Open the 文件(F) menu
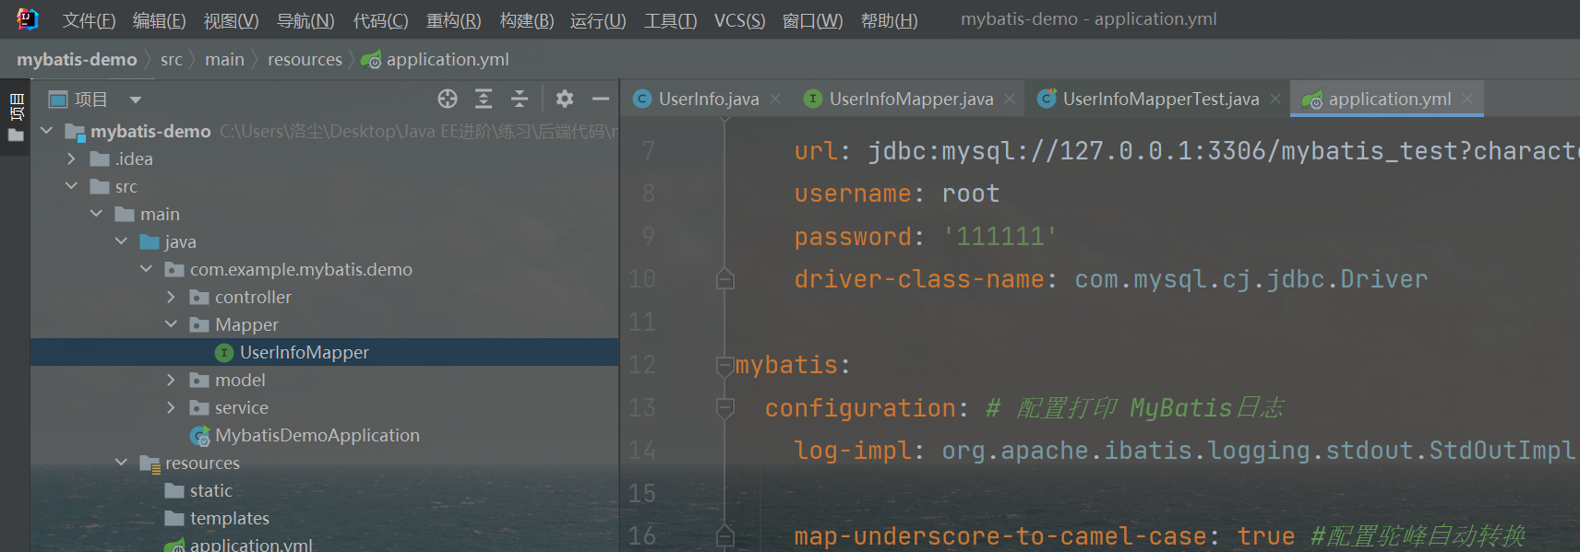1580x552 pixels. pos(89,20)
